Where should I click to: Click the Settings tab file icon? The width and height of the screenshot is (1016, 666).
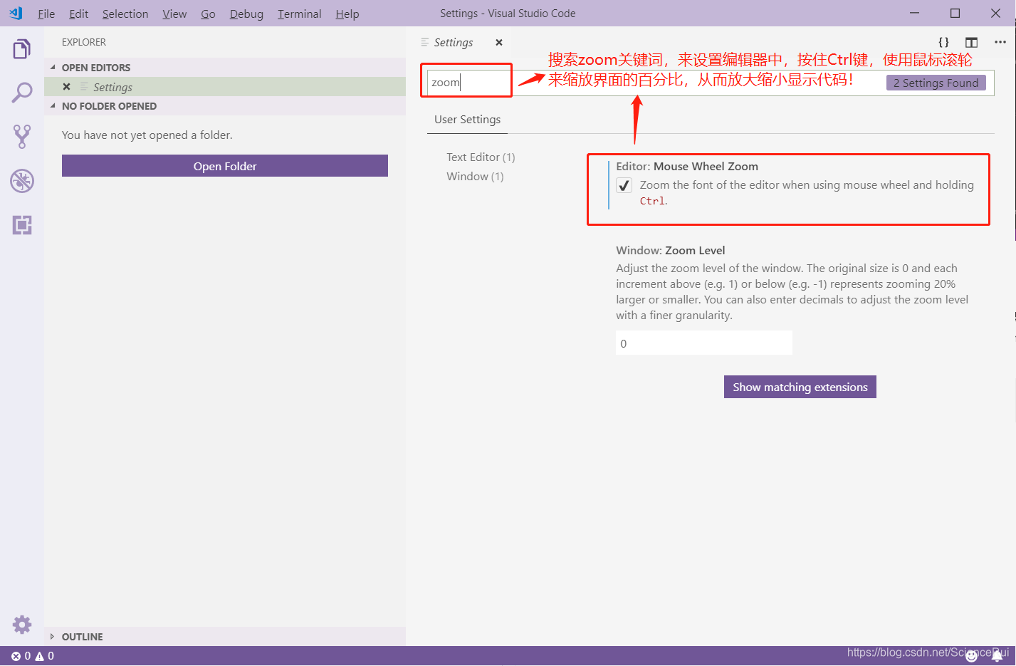[x=425, y=42]
